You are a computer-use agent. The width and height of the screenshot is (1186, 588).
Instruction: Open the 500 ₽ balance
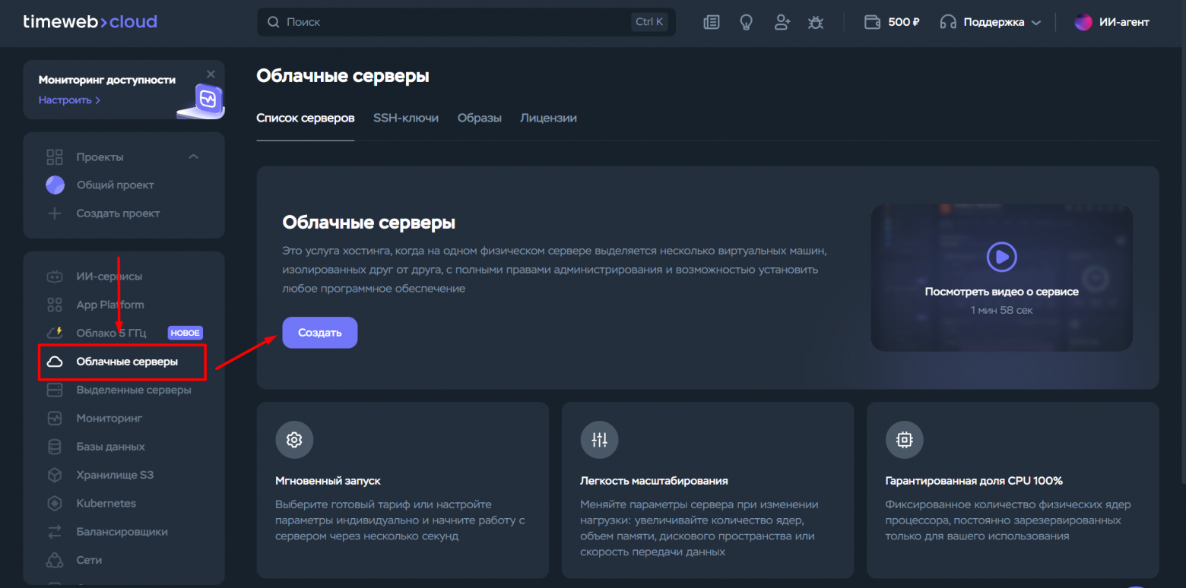click(x=904, y=22)
